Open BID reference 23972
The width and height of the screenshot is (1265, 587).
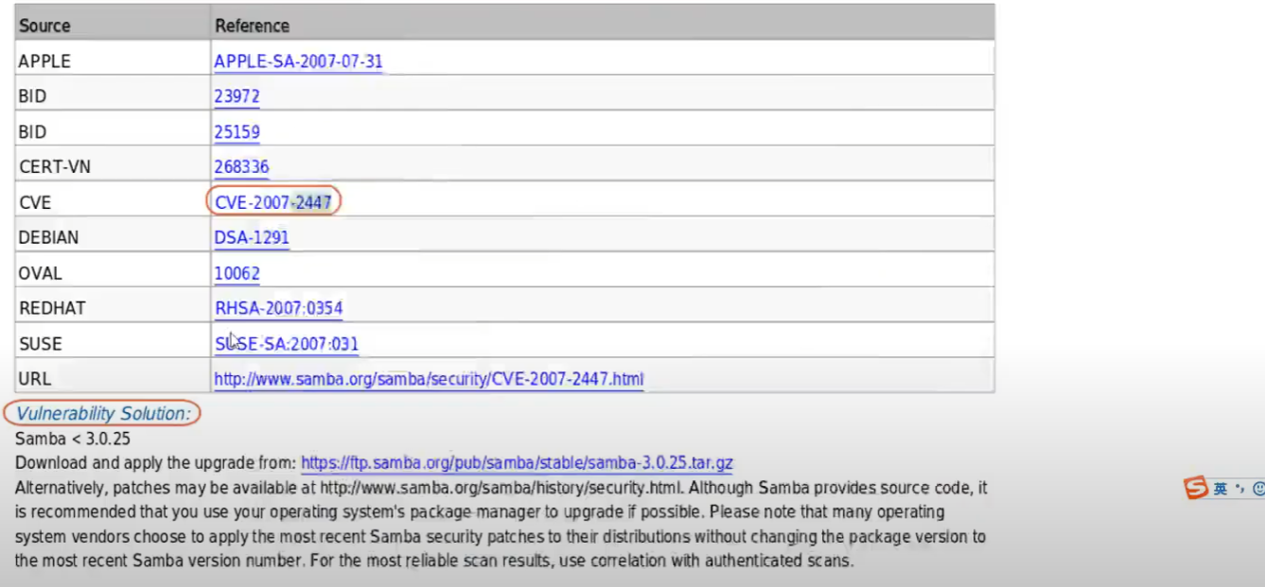tap(237, 96)
